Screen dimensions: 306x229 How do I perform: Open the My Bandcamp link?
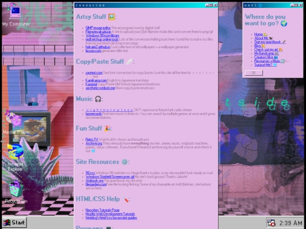pos(266,53)
